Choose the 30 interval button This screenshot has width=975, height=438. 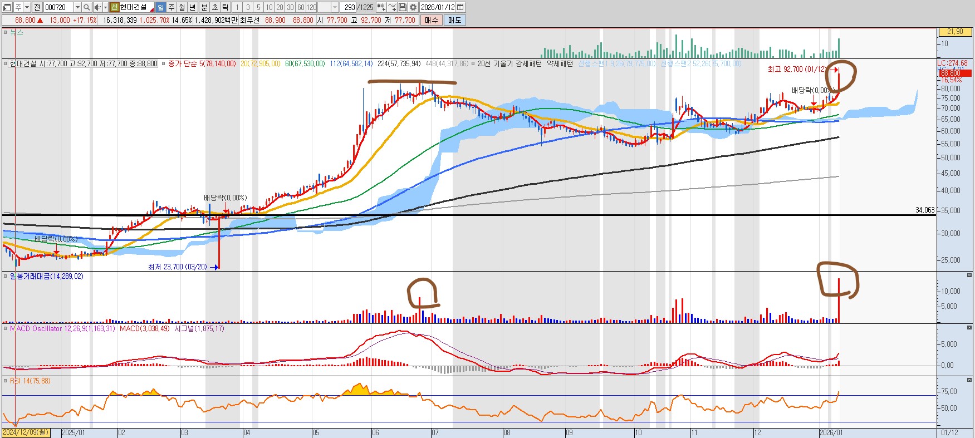290,7
